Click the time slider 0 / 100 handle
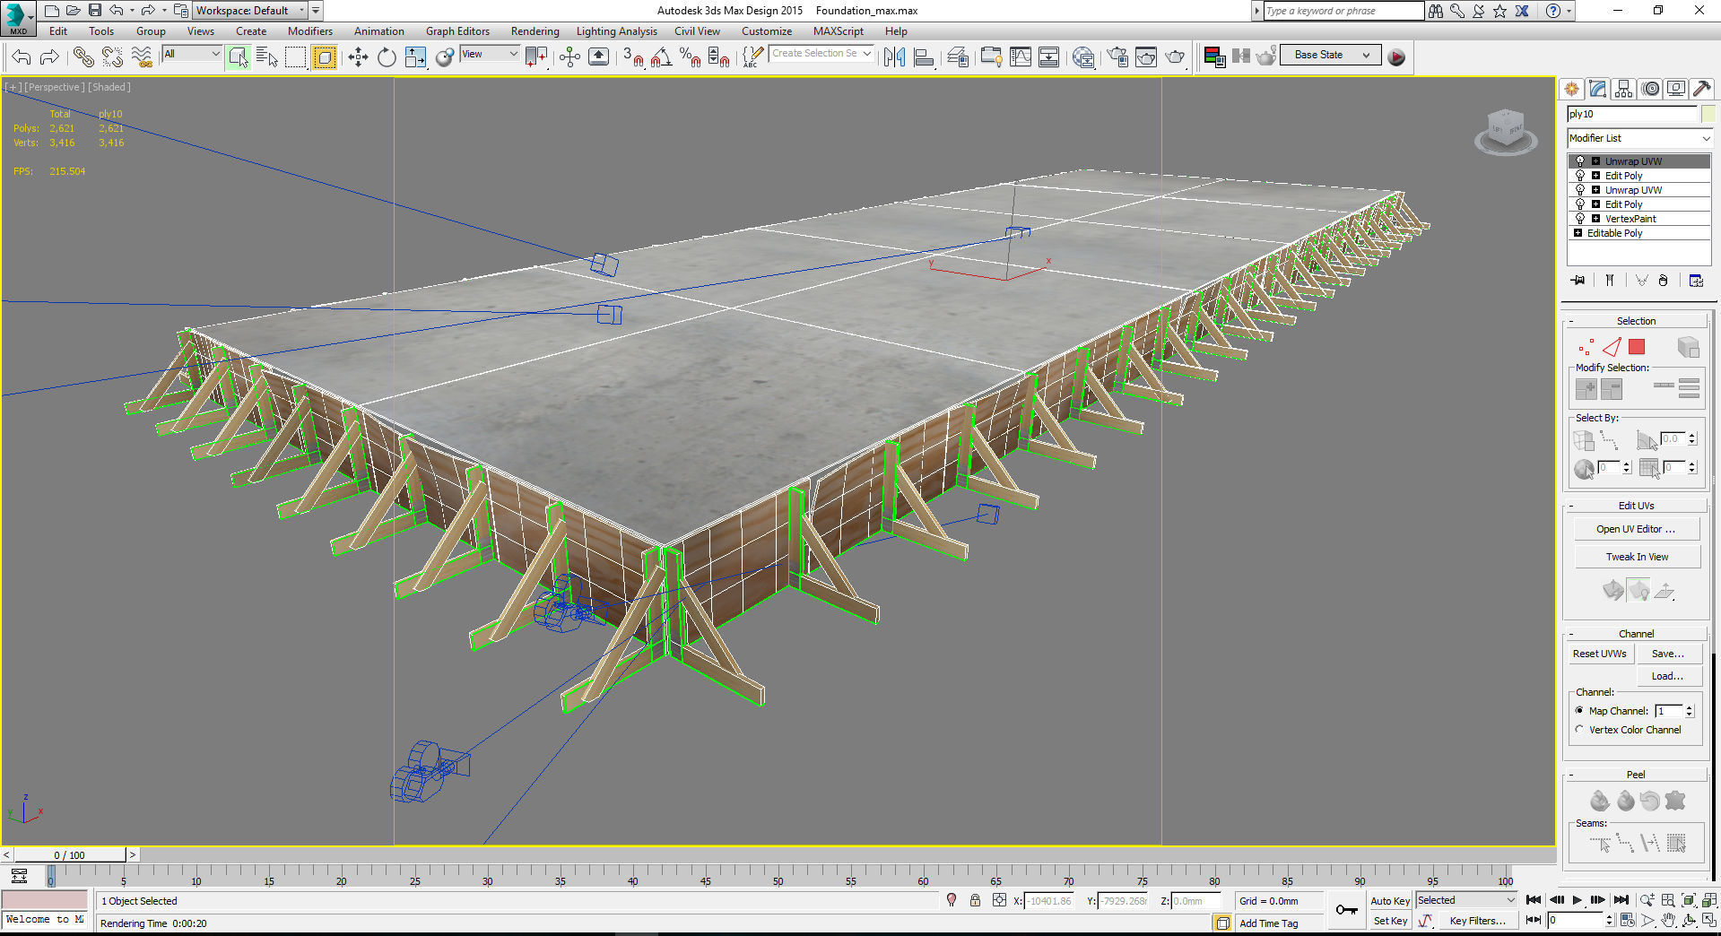The image size is (1721, 936). [x=69, y=855]
